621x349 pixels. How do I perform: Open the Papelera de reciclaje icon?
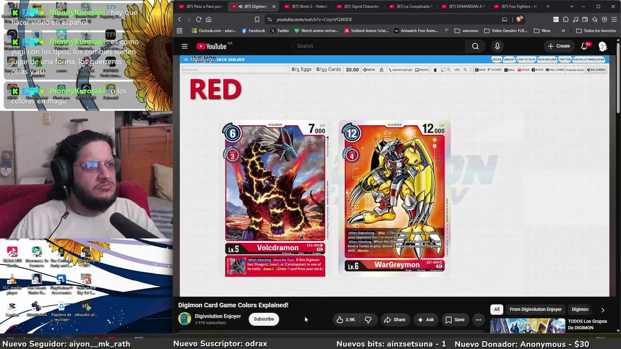click(61, 311)
